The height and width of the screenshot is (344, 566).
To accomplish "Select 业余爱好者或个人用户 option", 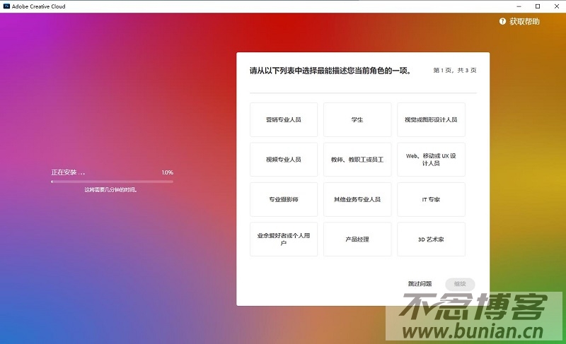I will coord(284,239).
